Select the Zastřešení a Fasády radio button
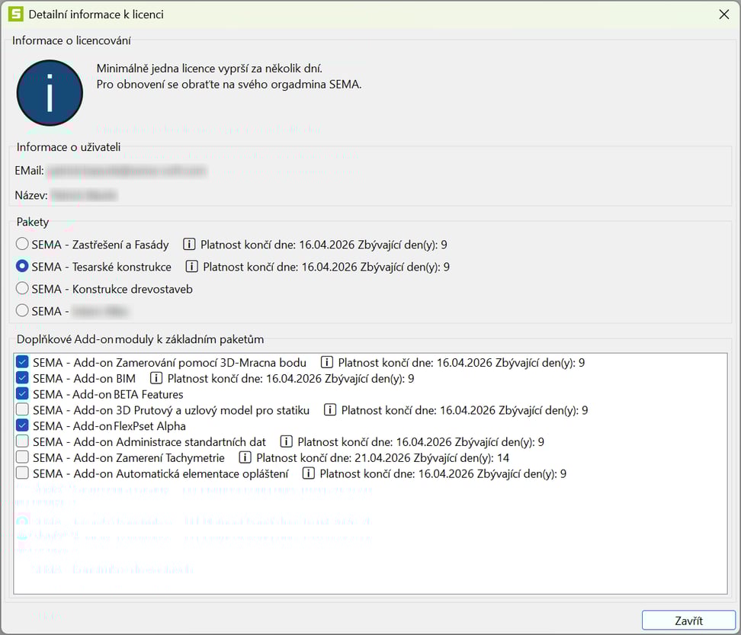 (x=23, y=245)
